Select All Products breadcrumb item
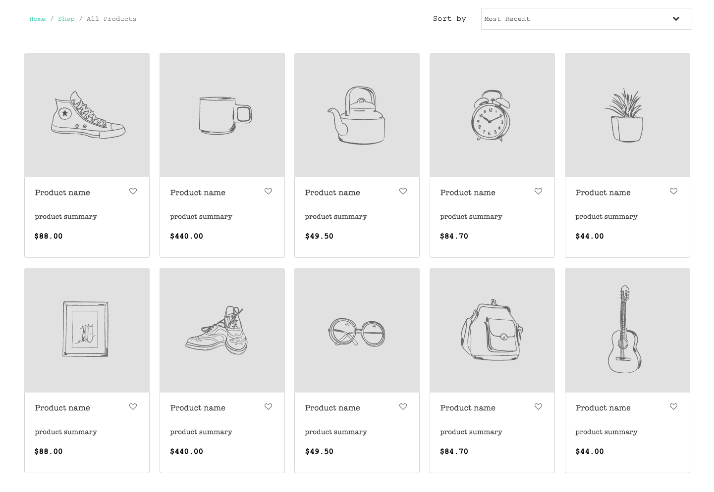The width and height of the screenshot is (714, 492). coord(111,19)
